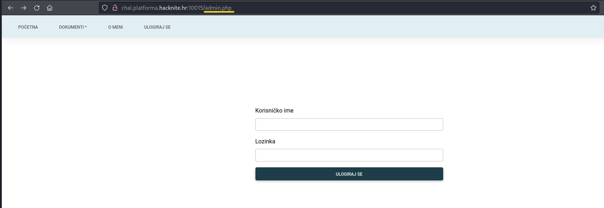Open the browser home page icon
This screenshot has width=604, height=208.
click(50, 8)
